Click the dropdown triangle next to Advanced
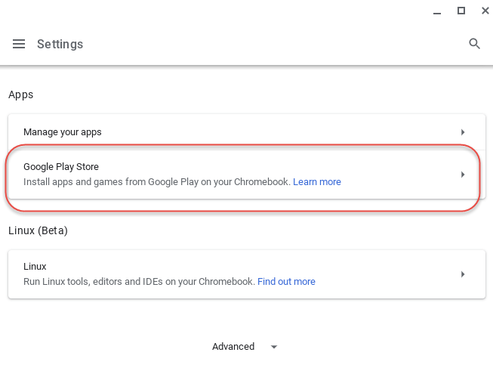Viewport: 493px width, 374px height. point(274,347)
